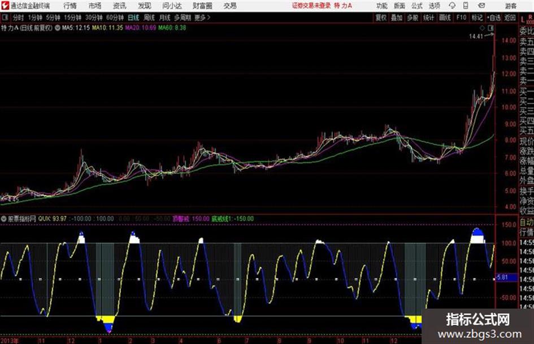Open the 功能 menu
The image size is (534, 344).
(x=382, y=6)
